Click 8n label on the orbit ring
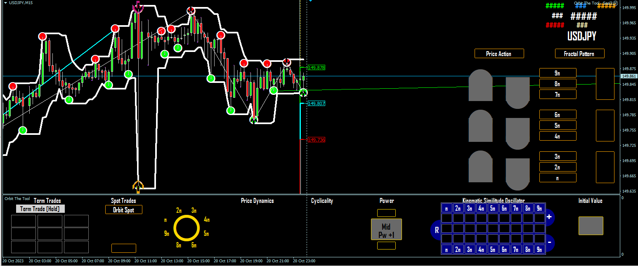The width and height of the screenshot is (638, 266). coord(179,245)
